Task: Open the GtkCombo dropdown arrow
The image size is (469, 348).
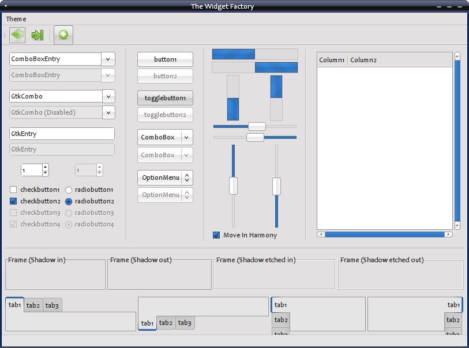Action: (x=108, y=96)
